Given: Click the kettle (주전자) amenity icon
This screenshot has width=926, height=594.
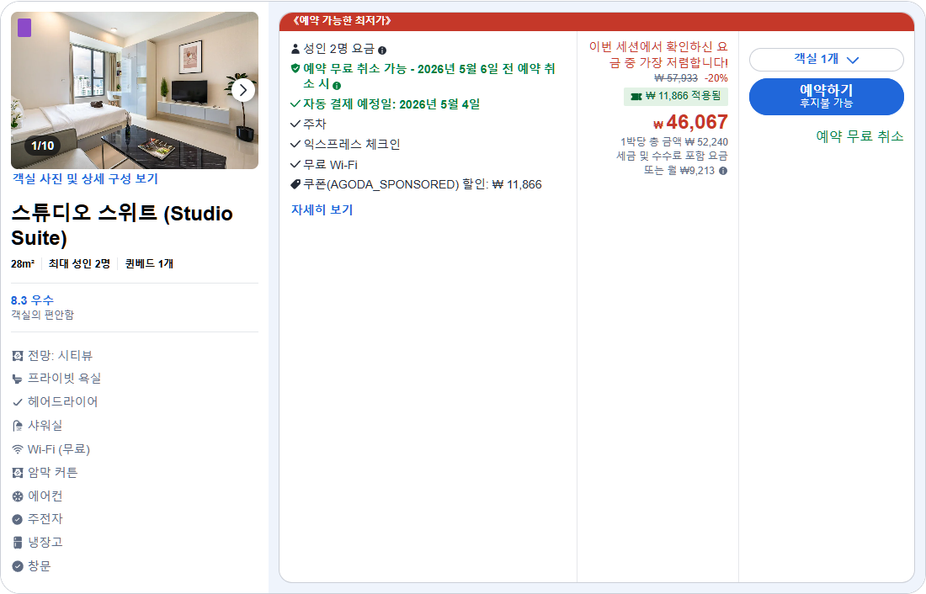Looking at the screenshot, I should [x=13, y=519].
